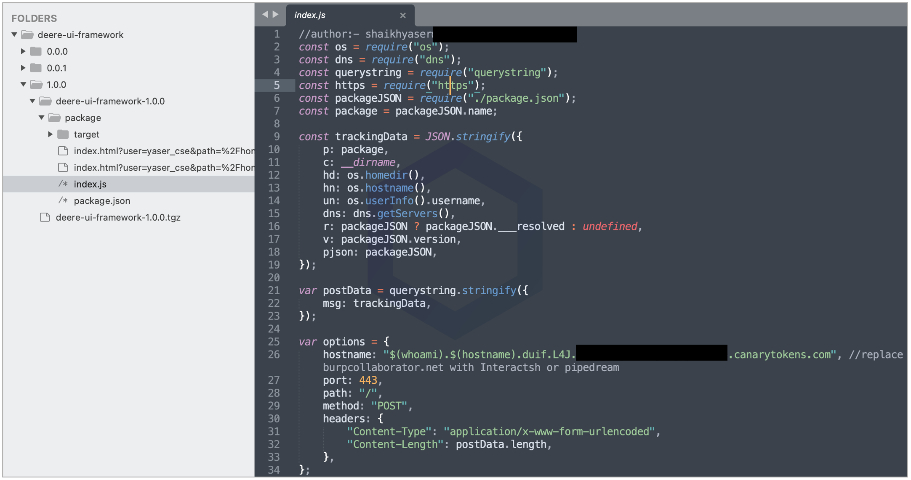This screenshot has width=911, height=480.
Task: Close the index.js tab
Action: tap(403, 16)
